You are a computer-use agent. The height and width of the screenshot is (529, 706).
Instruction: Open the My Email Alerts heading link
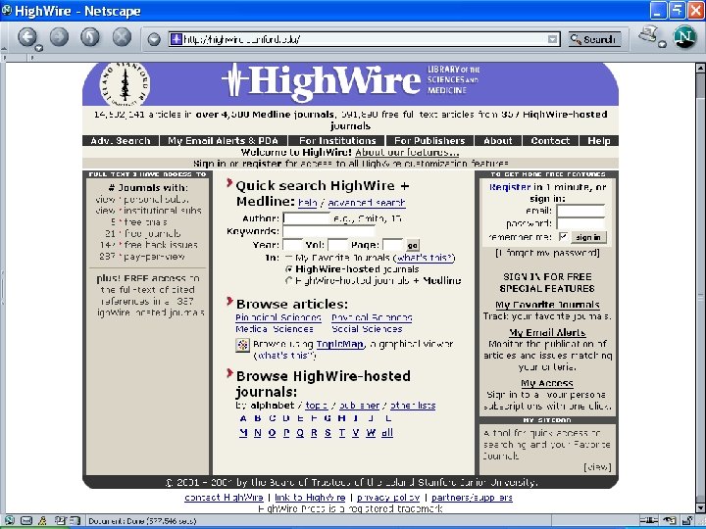[x=547, y=332]
